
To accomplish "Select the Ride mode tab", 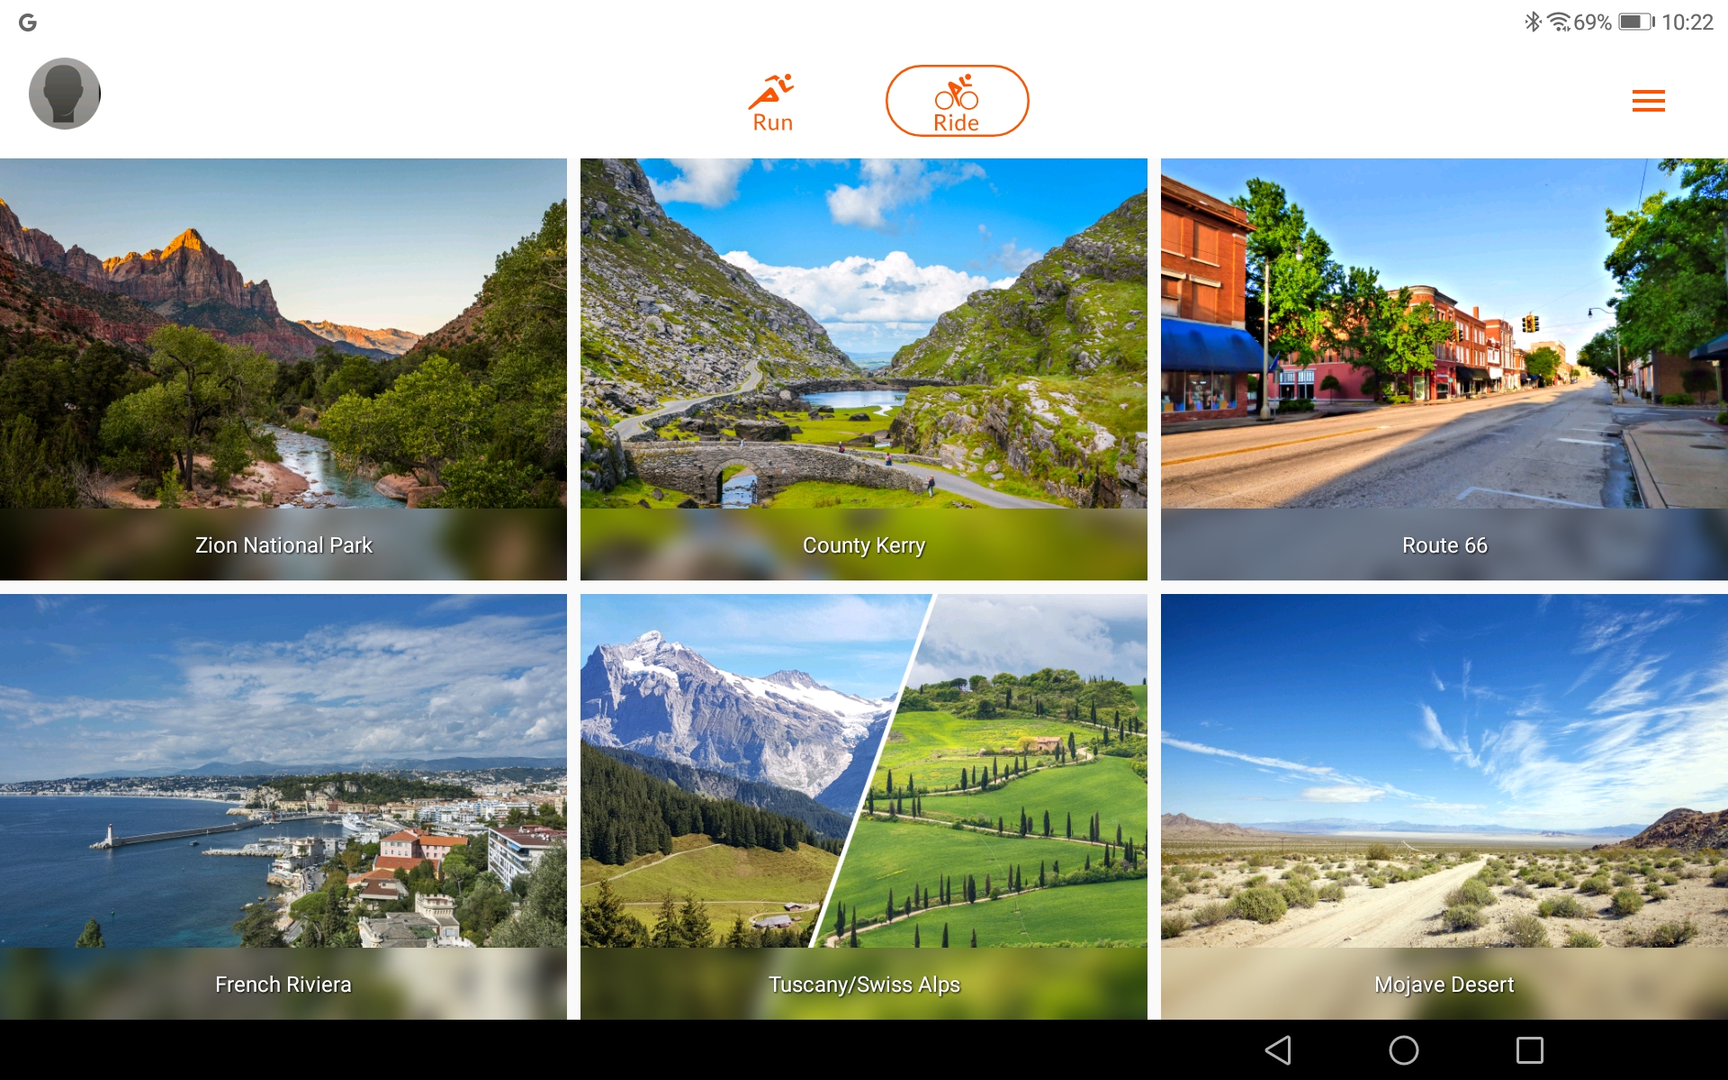I will point(956,101).
